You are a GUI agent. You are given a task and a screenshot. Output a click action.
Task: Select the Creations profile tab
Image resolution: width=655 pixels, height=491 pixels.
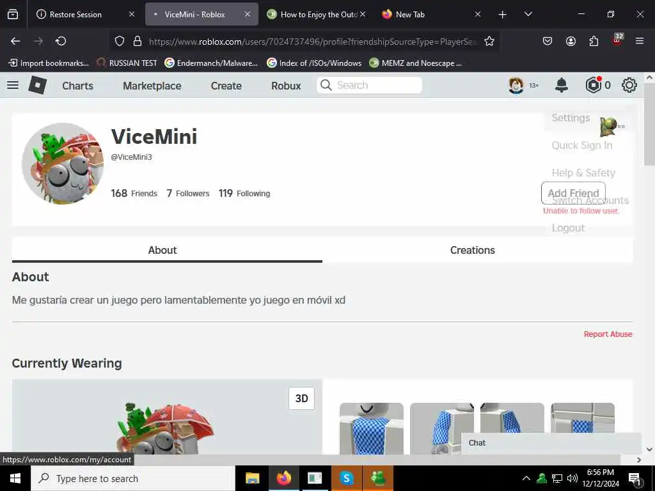tap(473, 250)
